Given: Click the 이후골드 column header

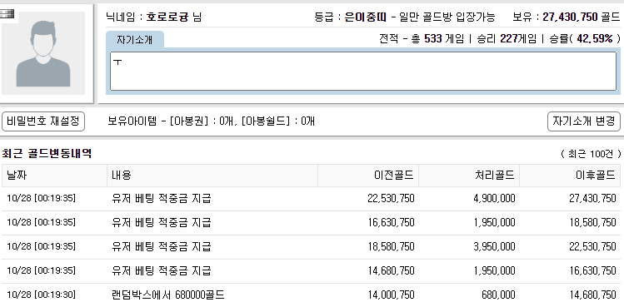Looking at the screenshot, I should point(570,176).
